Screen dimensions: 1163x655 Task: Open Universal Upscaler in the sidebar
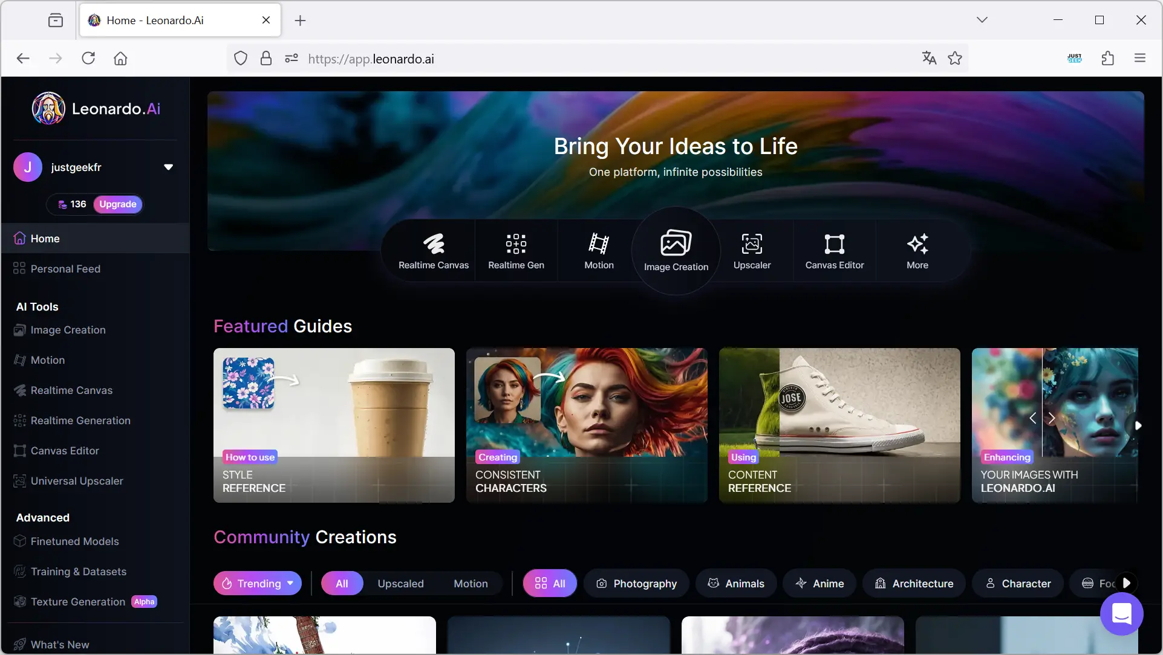(95, 481)
